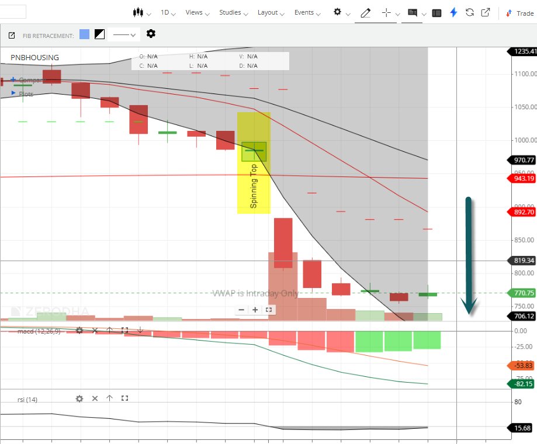Open chart in a new popout window
Screen dimensions: 537x444
tap(486, 13)
